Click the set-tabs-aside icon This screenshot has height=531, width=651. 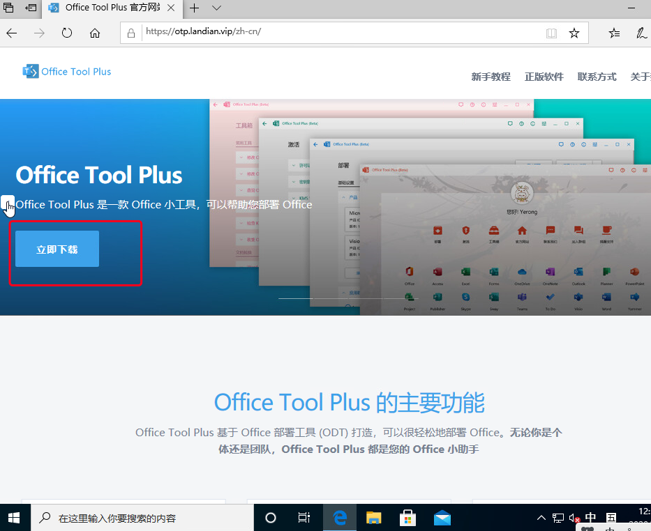tap(31, 8)
